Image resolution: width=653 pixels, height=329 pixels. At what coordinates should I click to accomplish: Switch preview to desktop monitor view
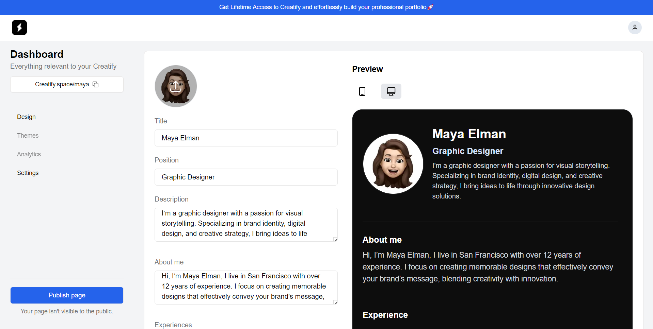pyautogui.click(x=391, y=91)
